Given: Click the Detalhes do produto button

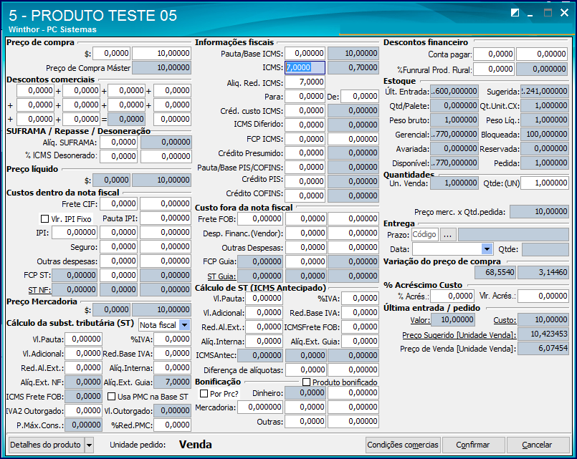Looking at the screenshot, I should (46, 445).
